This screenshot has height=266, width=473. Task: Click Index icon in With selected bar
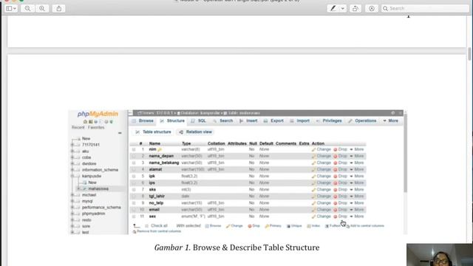pos(309,226)
